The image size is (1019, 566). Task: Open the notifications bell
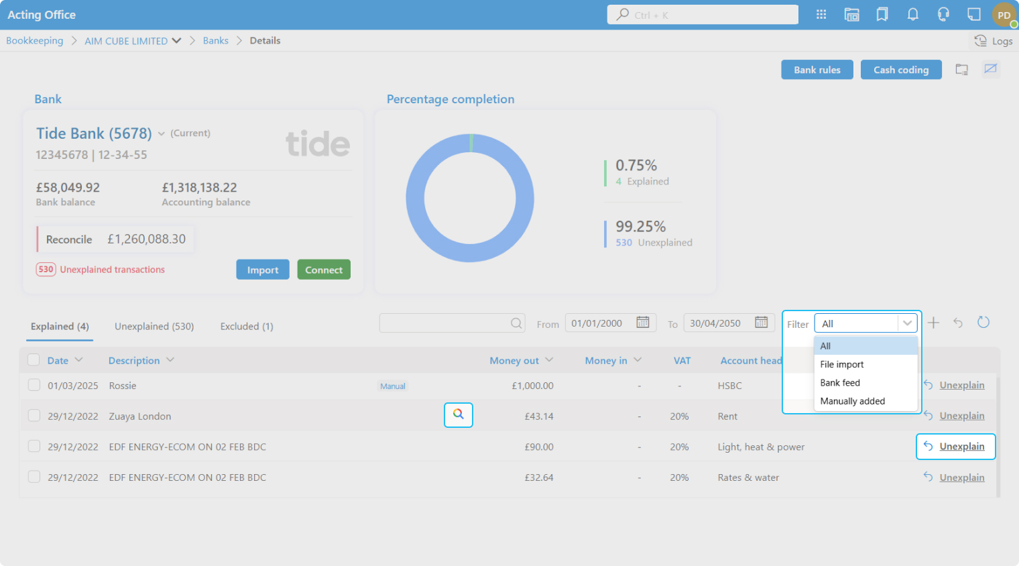pos(912,15)
